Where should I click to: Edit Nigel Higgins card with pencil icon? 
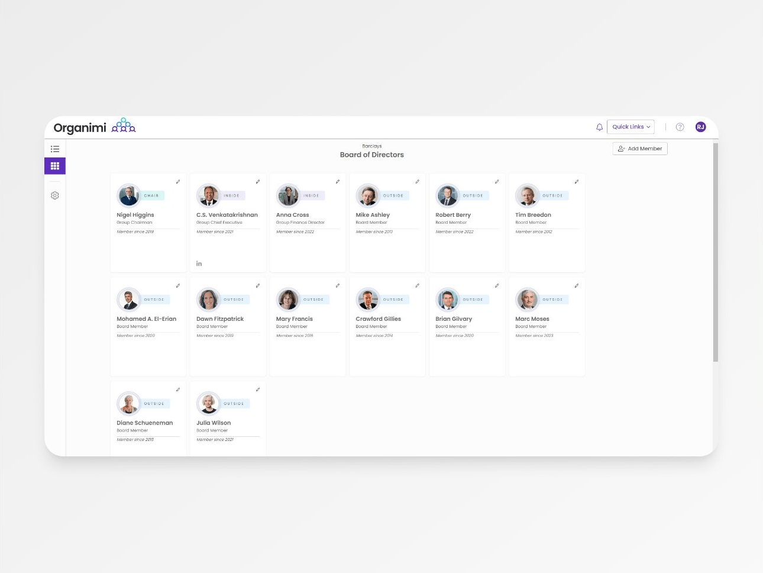coord(177,182)
